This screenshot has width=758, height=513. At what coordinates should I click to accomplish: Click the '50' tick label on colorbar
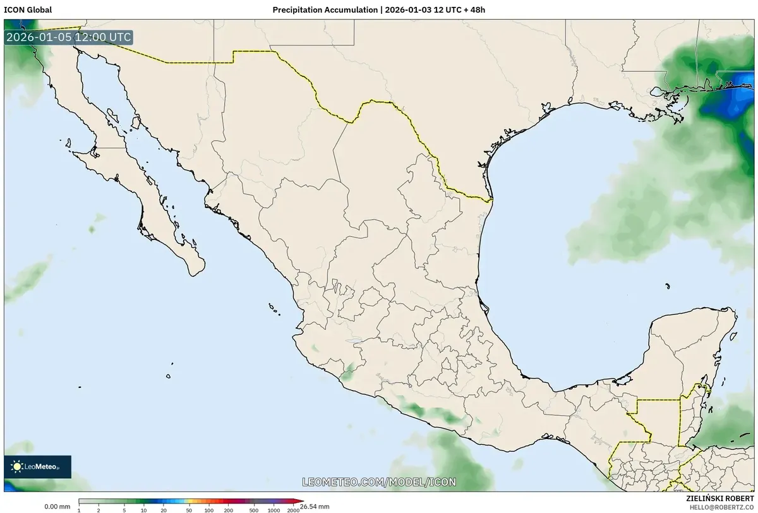pos(189,510)
